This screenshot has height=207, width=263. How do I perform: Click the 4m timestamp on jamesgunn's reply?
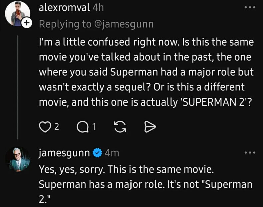[x=112, y=153]
